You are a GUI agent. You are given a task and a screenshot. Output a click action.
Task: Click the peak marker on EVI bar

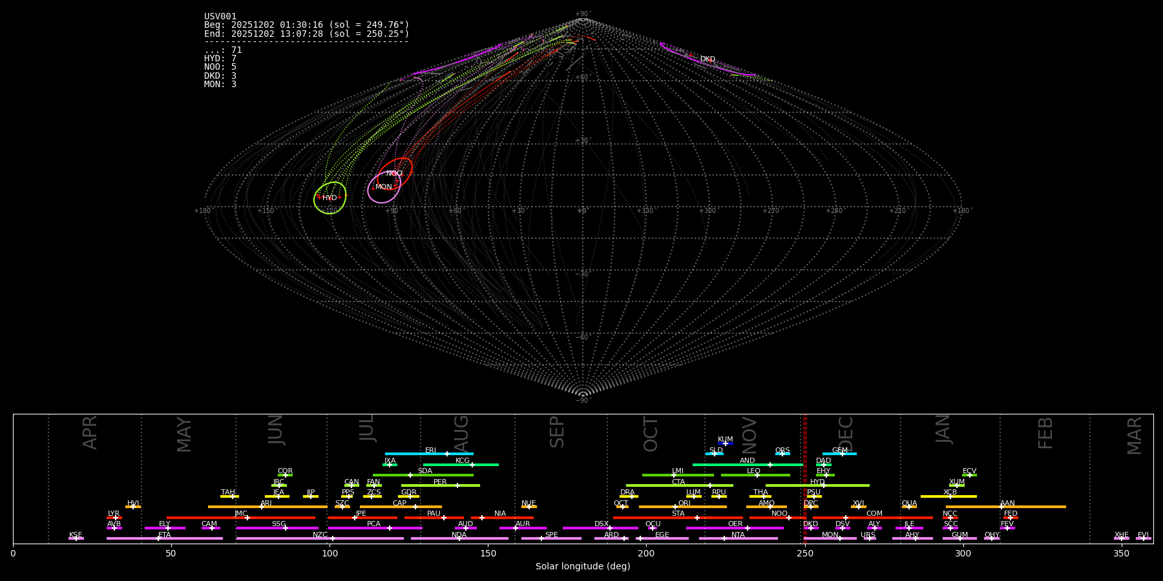tap(1143, 538)
